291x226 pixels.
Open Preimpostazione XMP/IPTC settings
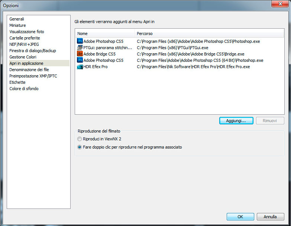33,76
